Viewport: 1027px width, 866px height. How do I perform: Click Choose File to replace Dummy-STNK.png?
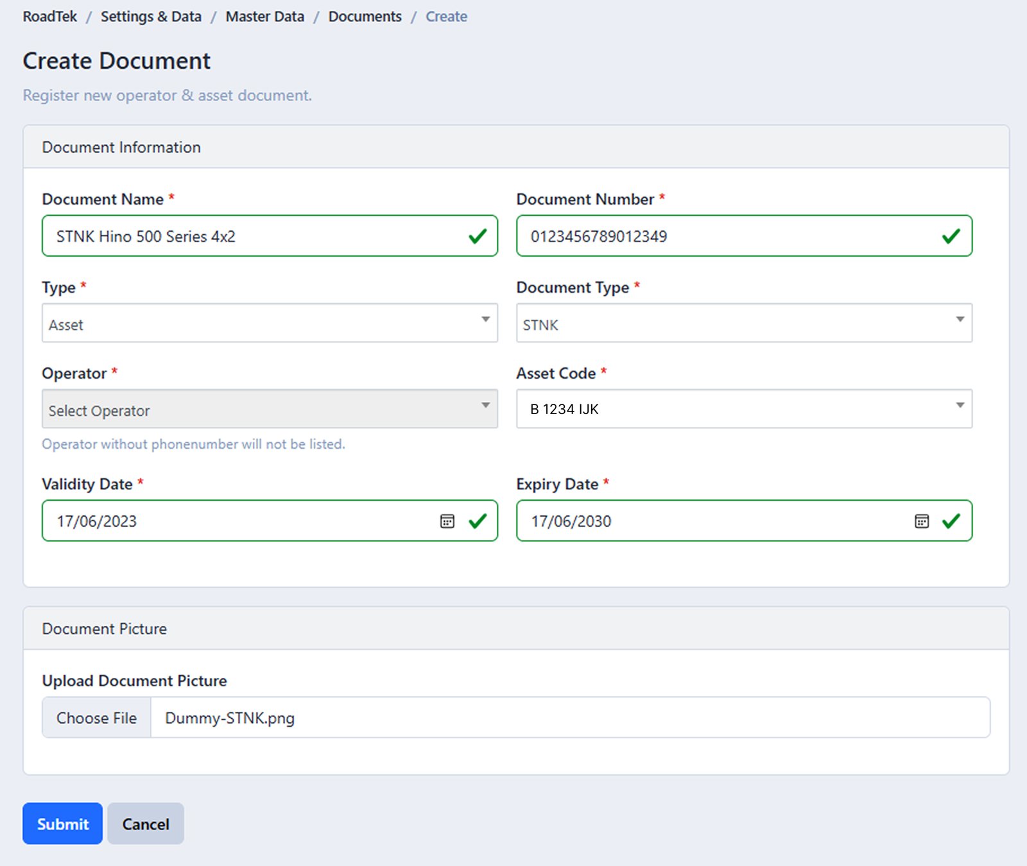(x=96, y=718)
